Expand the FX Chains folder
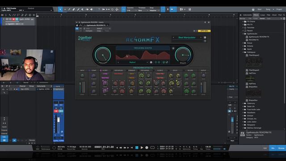Image resolution: width=286 pixels, height=161 pixels. point(243,21)
